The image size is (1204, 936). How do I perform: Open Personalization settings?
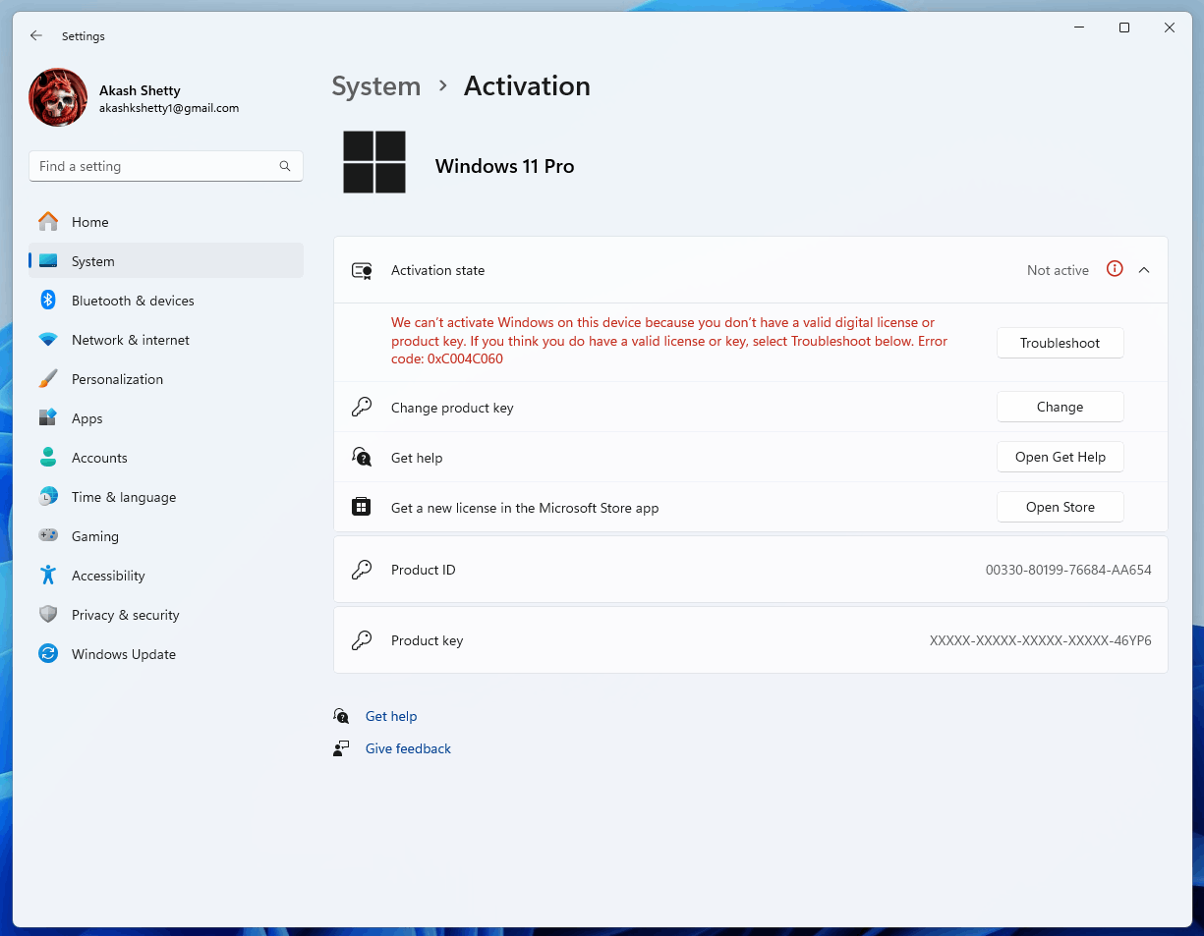point(166,379)
